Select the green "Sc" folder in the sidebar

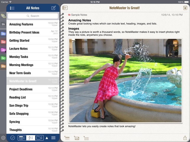pos(3,58)
